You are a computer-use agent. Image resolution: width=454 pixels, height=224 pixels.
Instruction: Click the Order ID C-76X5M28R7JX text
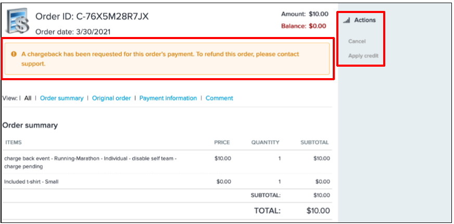click(92, 17)
